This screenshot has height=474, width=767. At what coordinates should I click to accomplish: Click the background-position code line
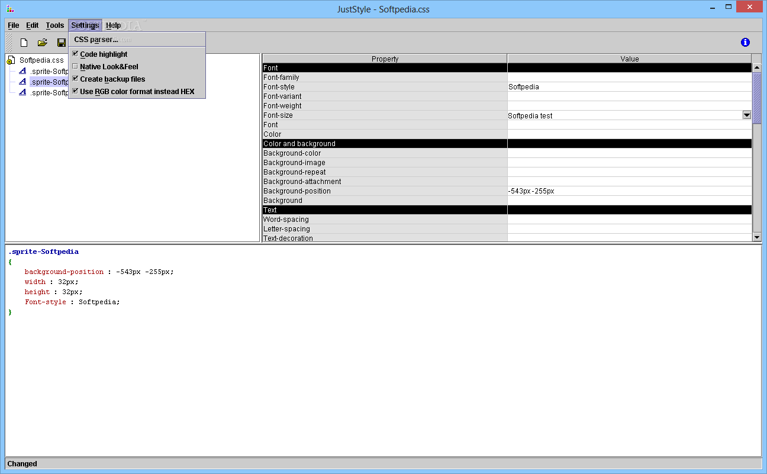pos(99,272)
